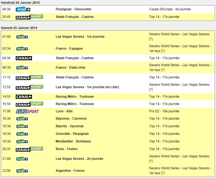The image size is (216, 178).
Task: Click the Vendredi 24 Janvier 2014 heading
Action: pyautogui.click(x=20, y=3)
